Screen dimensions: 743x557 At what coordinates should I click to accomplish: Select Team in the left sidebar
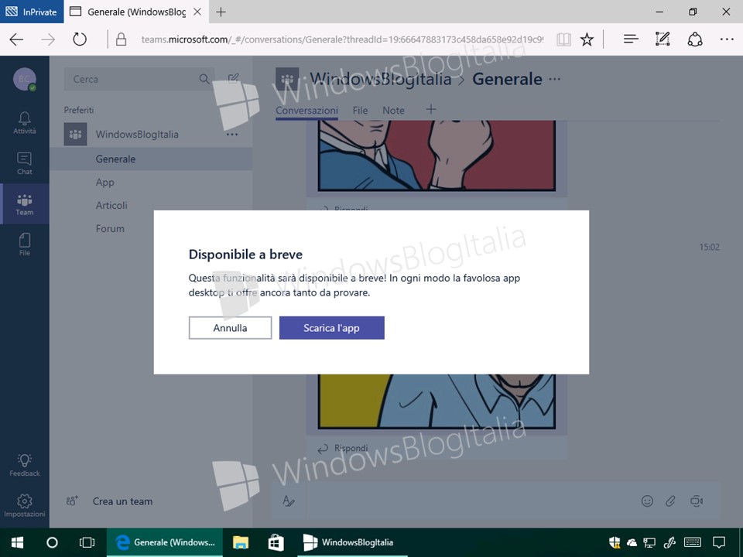click(x=25, y=204)
